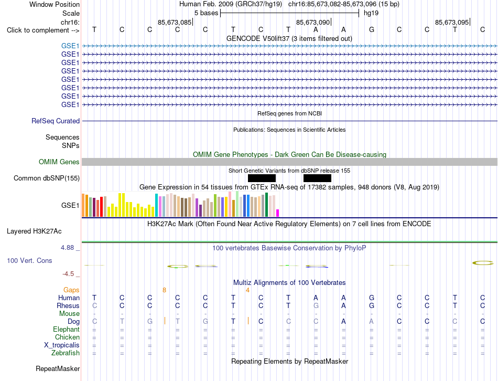This screenshot has width=498, height=381.
Task: Open RefSeq Curated track label
Action: click(56, 121)
